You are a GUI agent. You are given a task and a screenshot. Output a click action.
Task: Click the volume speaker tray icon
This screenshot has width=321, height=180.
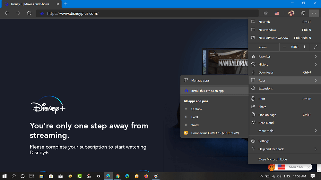coord(279,176)
